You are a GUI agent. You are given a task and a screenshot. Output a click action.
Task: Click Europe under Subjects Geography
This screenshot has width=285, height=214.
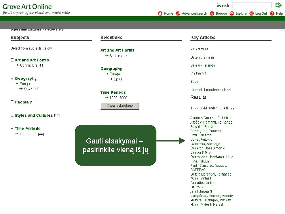25,84
